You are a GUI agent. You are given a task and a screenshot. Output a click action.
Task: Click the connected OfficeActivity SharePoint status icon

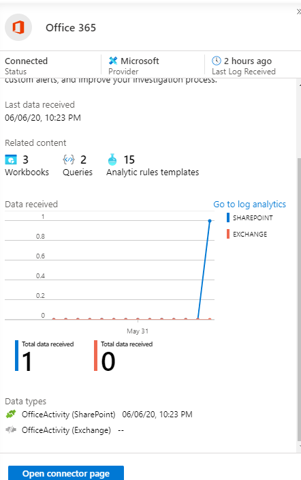pyautogui.click(x=11, y=414)
